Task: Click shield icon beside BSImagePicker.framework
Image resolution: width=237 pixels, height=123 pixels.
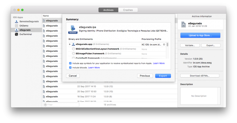Action: (x=73, y=53)
